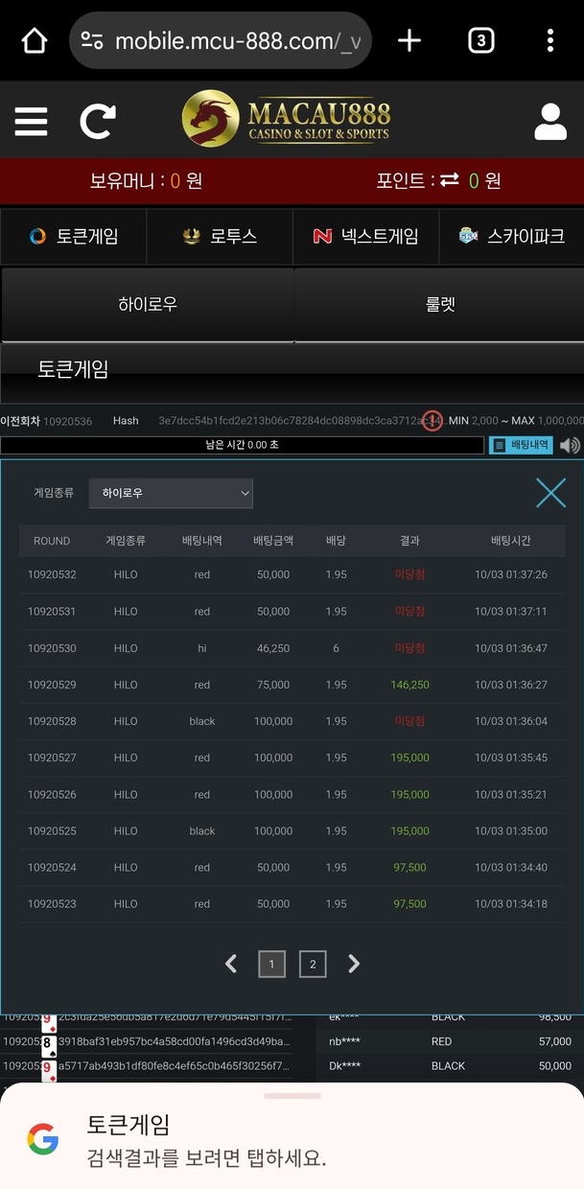The height and width of the screenshot is (1189, 584).
Task: Go to the next history page
Action: 354,964
